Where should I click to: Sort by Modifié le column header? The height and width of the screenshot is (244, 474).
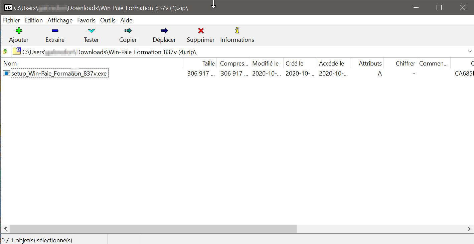pyautogui.click(x=265, y=64)
